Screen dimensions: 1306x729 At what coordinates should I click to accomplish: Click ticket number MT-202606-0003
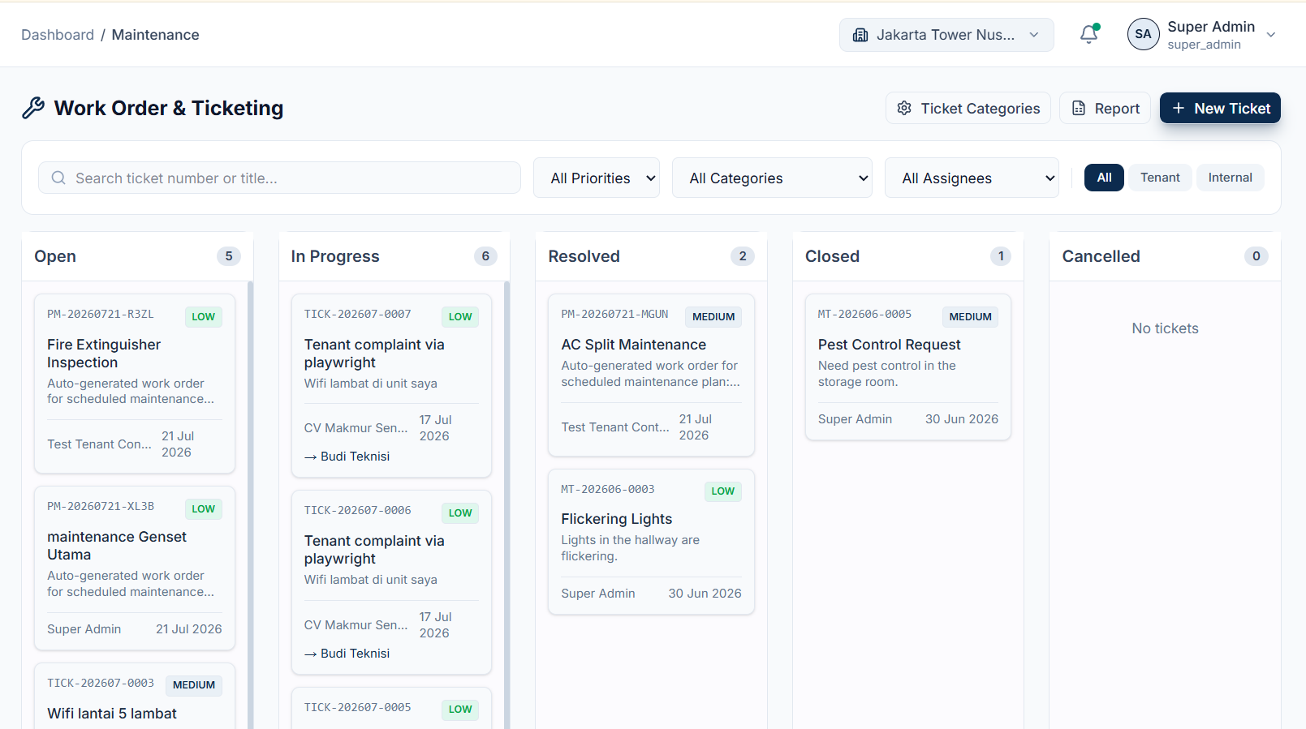click(608, 489)
